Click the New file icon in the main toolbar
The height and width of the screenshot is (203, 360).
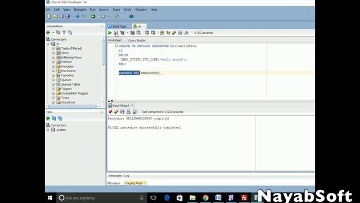pyautogui.click(x=49, y=16)
